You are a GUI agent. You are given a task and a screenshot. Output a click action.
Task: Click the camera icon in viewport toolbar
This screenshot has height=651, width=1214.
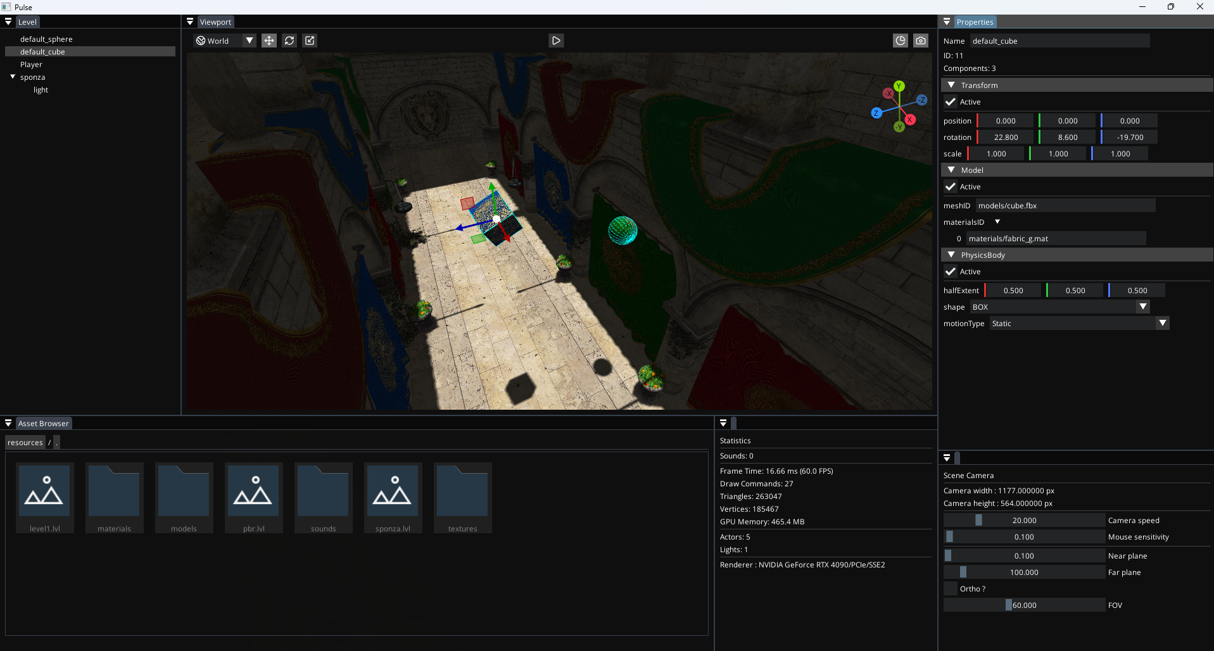point(921,41)
